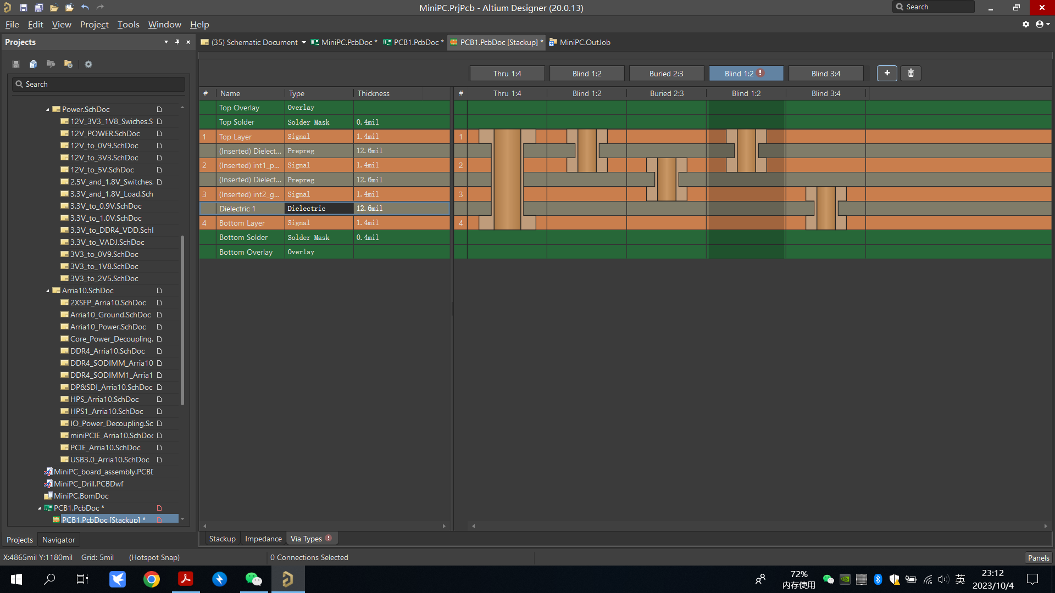This screenshot has width=1055, height=593.
Task: Add a new via type with plus button
Action: (x=887, y=73)
